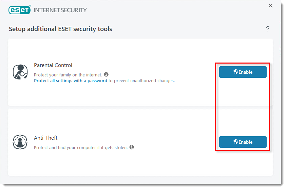The width and height of the screenshot is (286, 189).
Task: Click the Parental Control family icon
Action: [20, 72]
